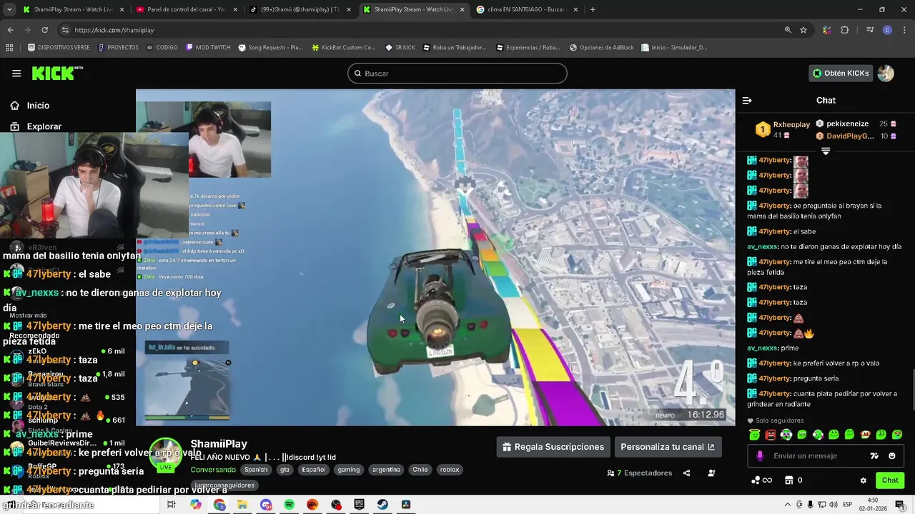Click the KICK logo
Screen dimensions: 915x514
click(x=57, y=73)
